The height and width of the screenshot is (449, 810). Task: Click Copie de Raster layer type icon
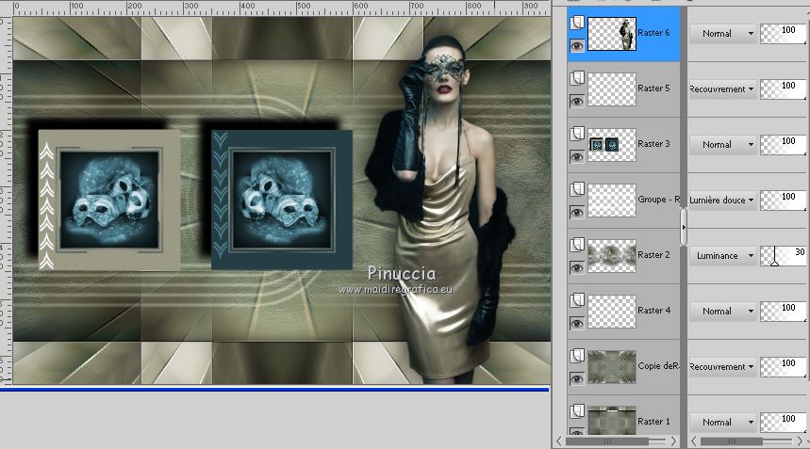576,356
